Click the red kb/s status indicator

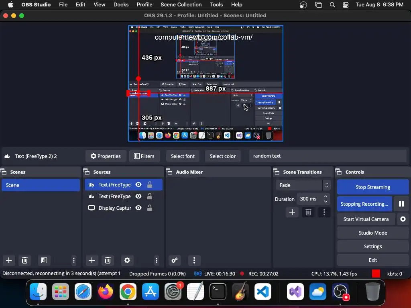376,274
